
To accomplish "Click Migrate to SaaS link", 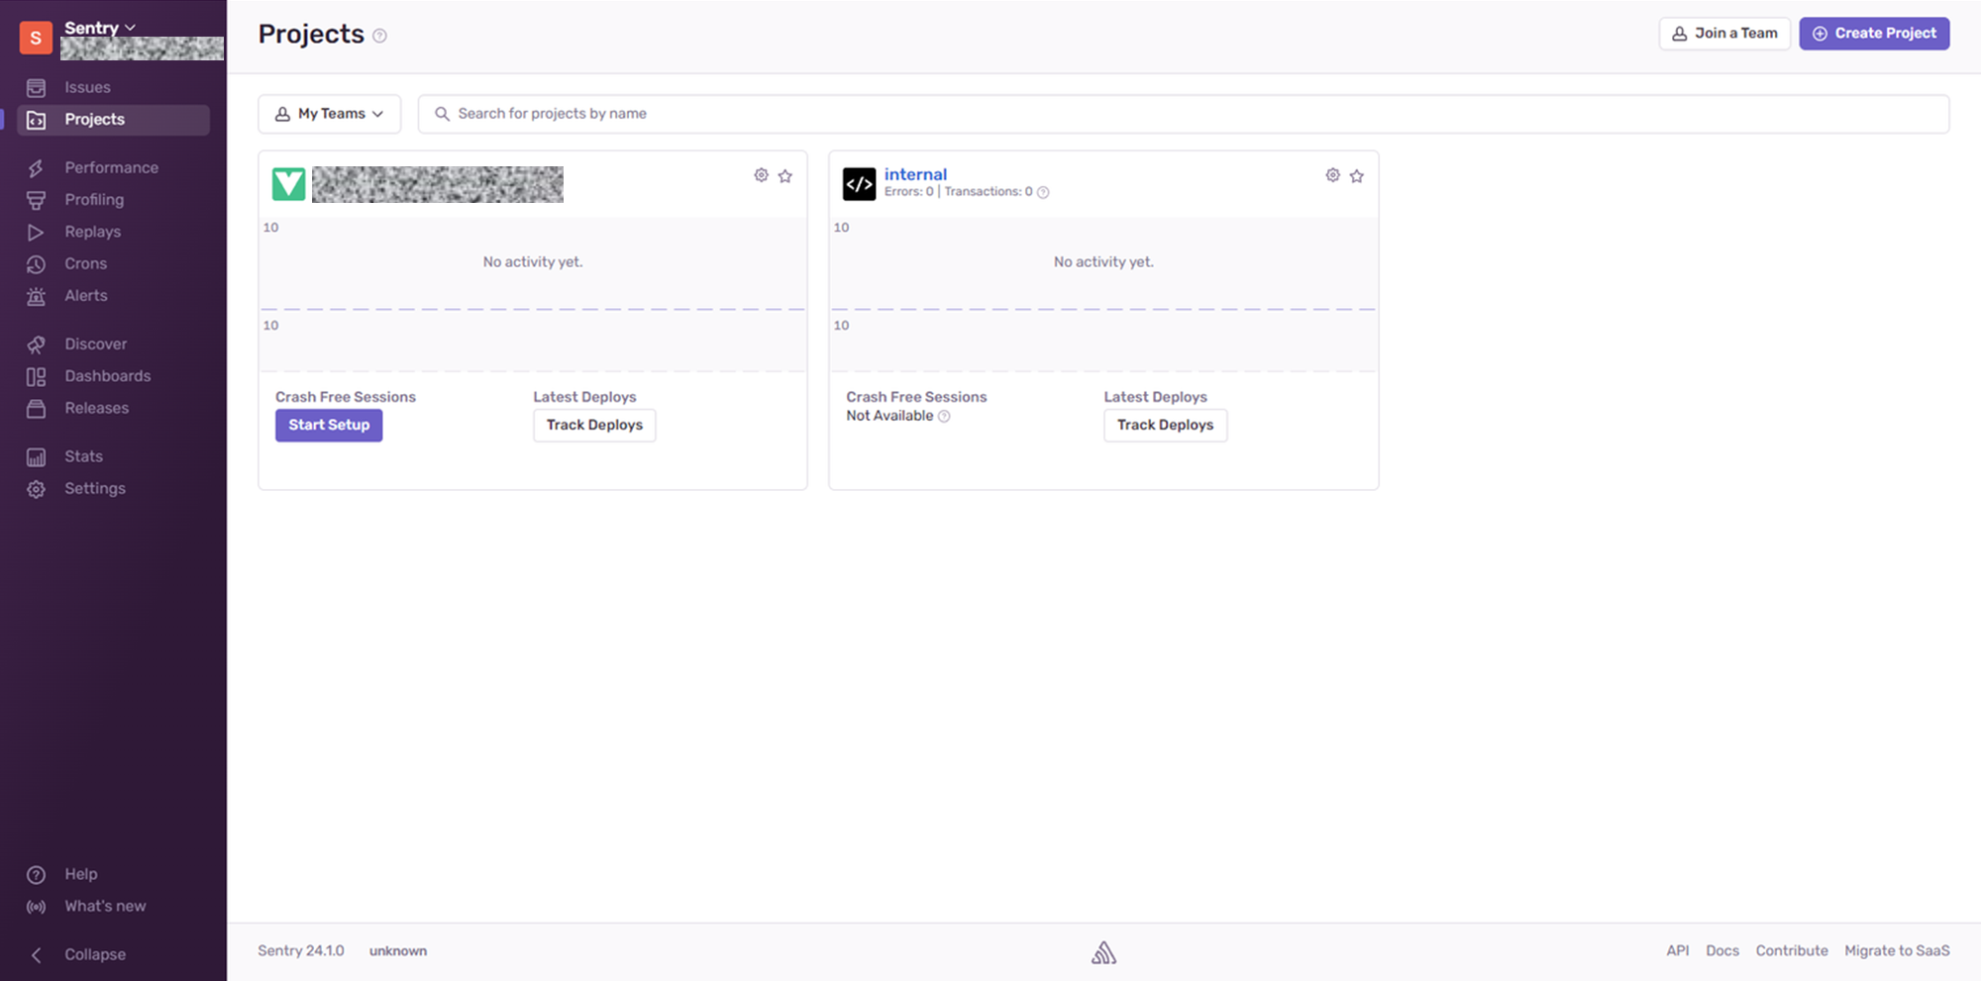I will click(1897, 950).
